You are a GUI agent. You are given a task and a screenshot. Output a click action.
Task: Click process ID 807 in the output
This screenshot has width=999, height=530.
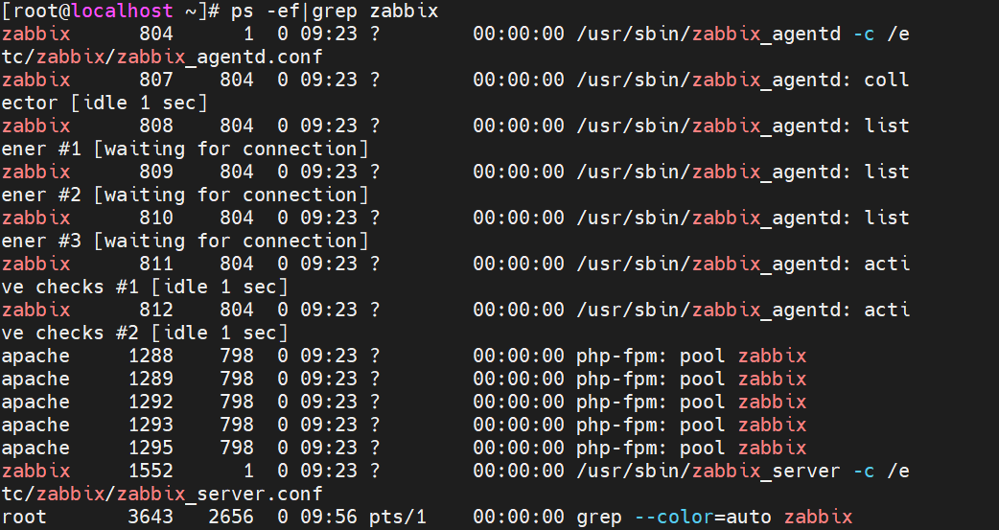pos(156,80)
